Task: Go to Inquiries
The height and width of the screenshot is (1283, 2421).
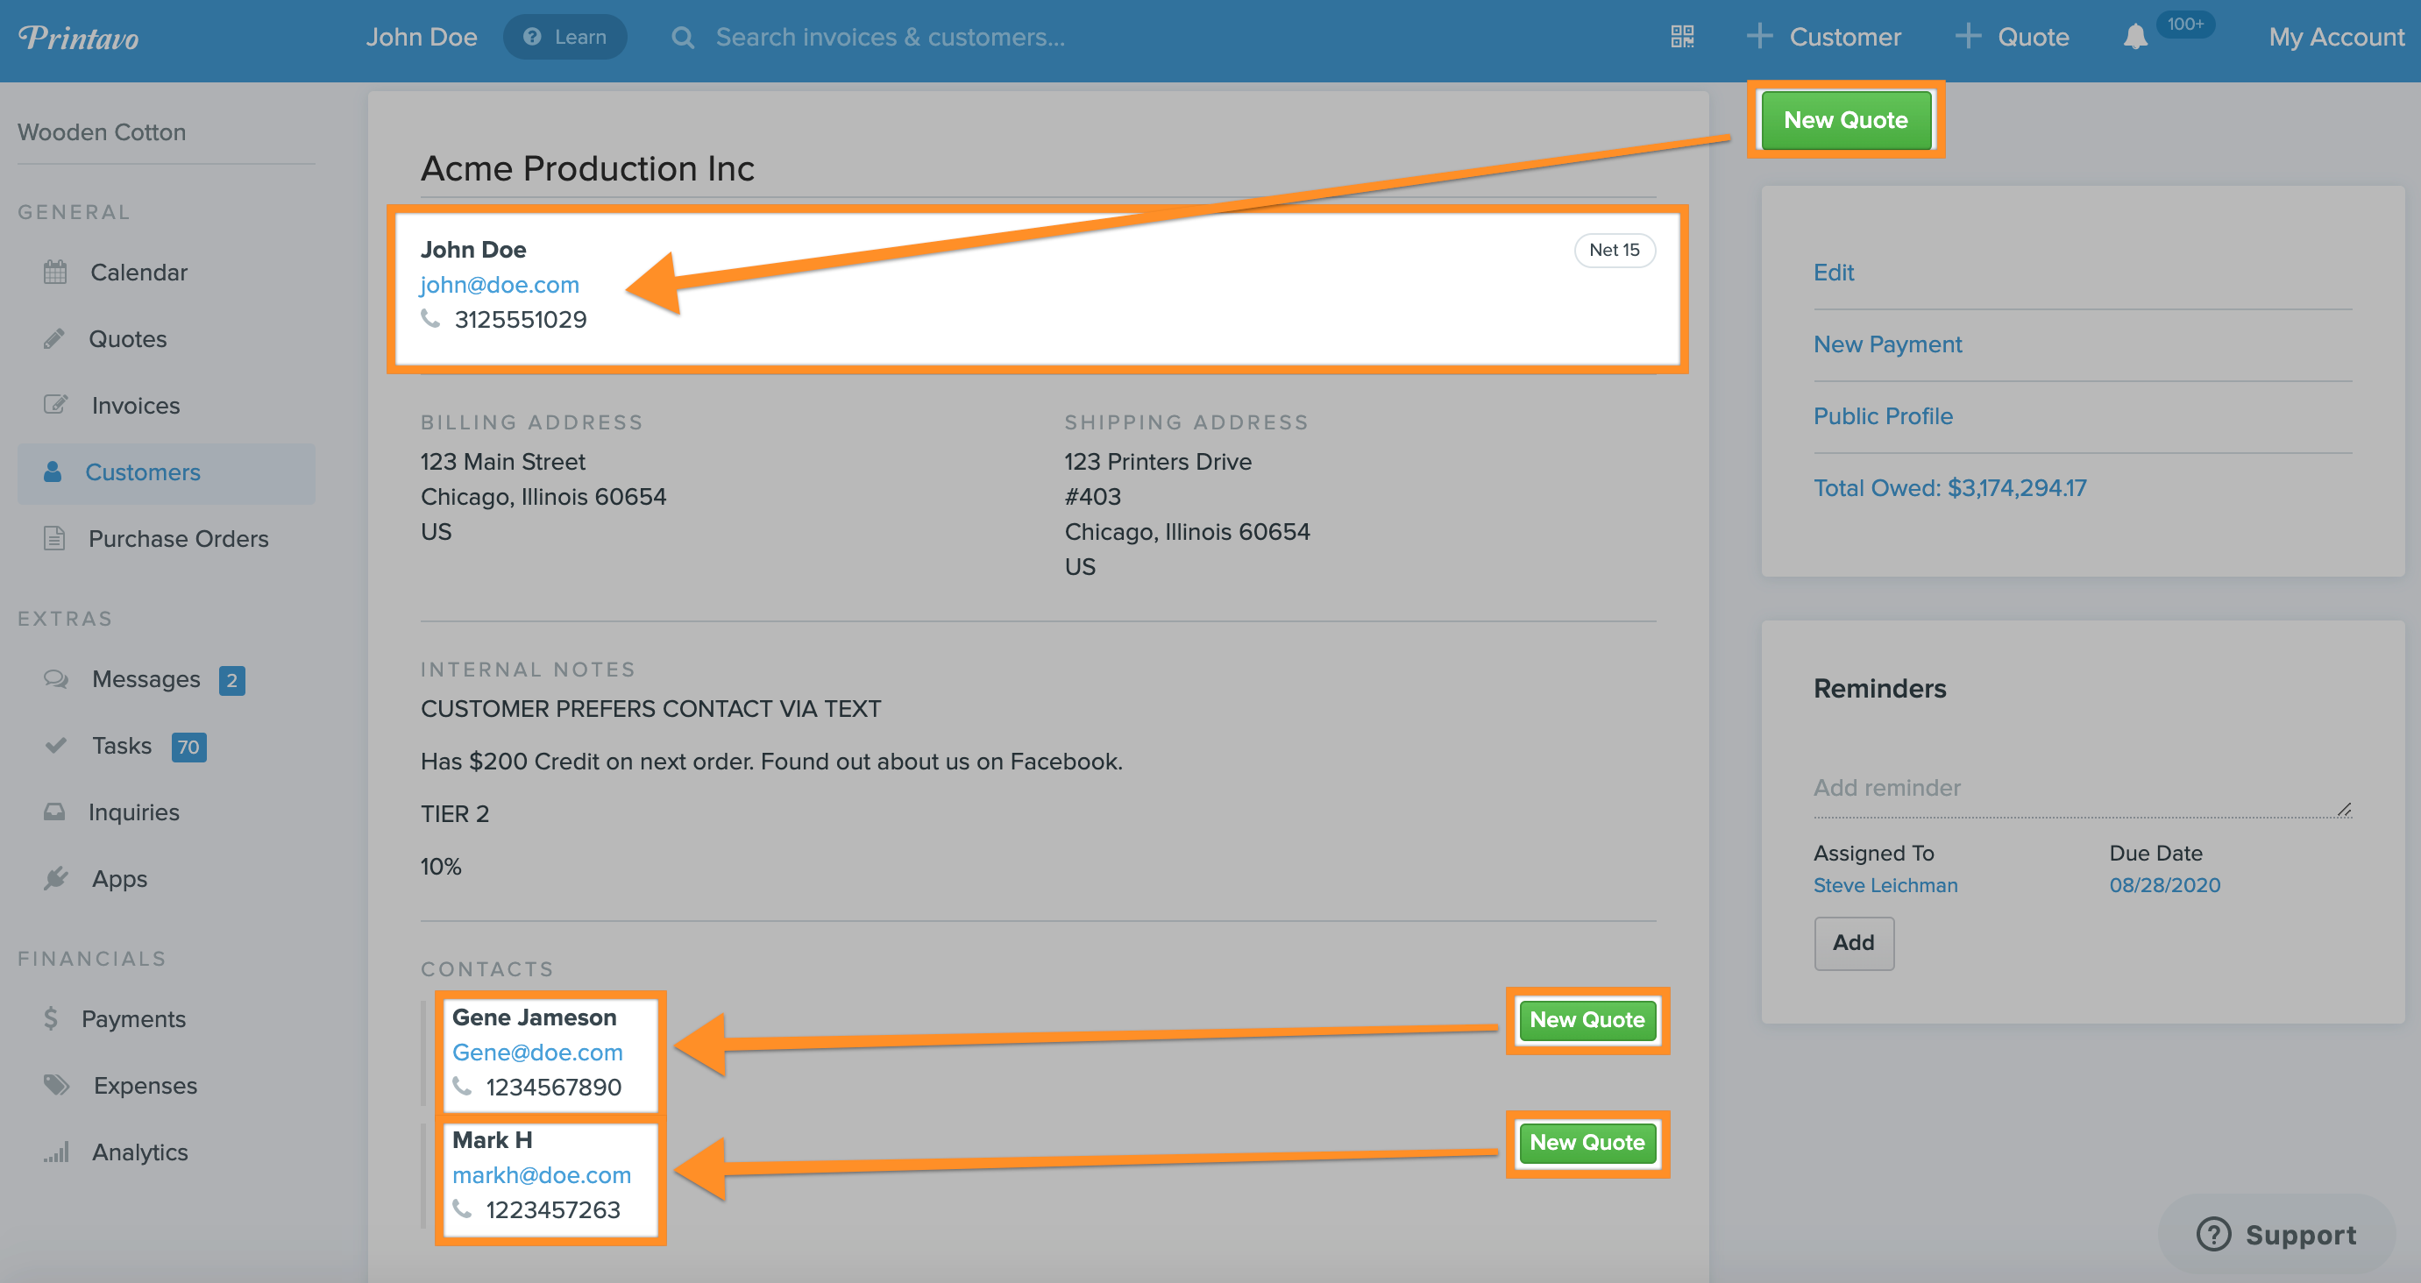Action: (133, 813)
